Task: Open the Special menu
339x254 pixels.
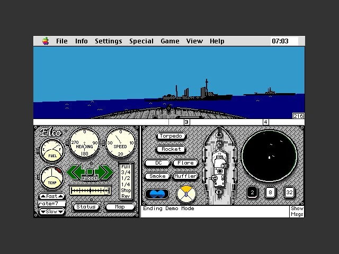Action: click(x=141, y=41)
